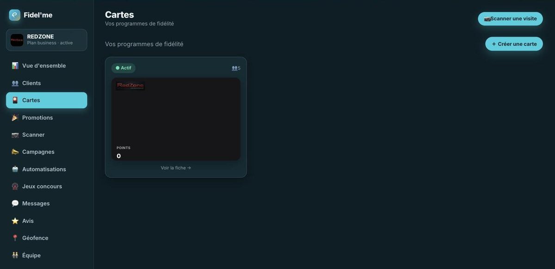This screenshot has height=269, width=555.
Task: Click the Créer une carte button
Action: (514, 44)
